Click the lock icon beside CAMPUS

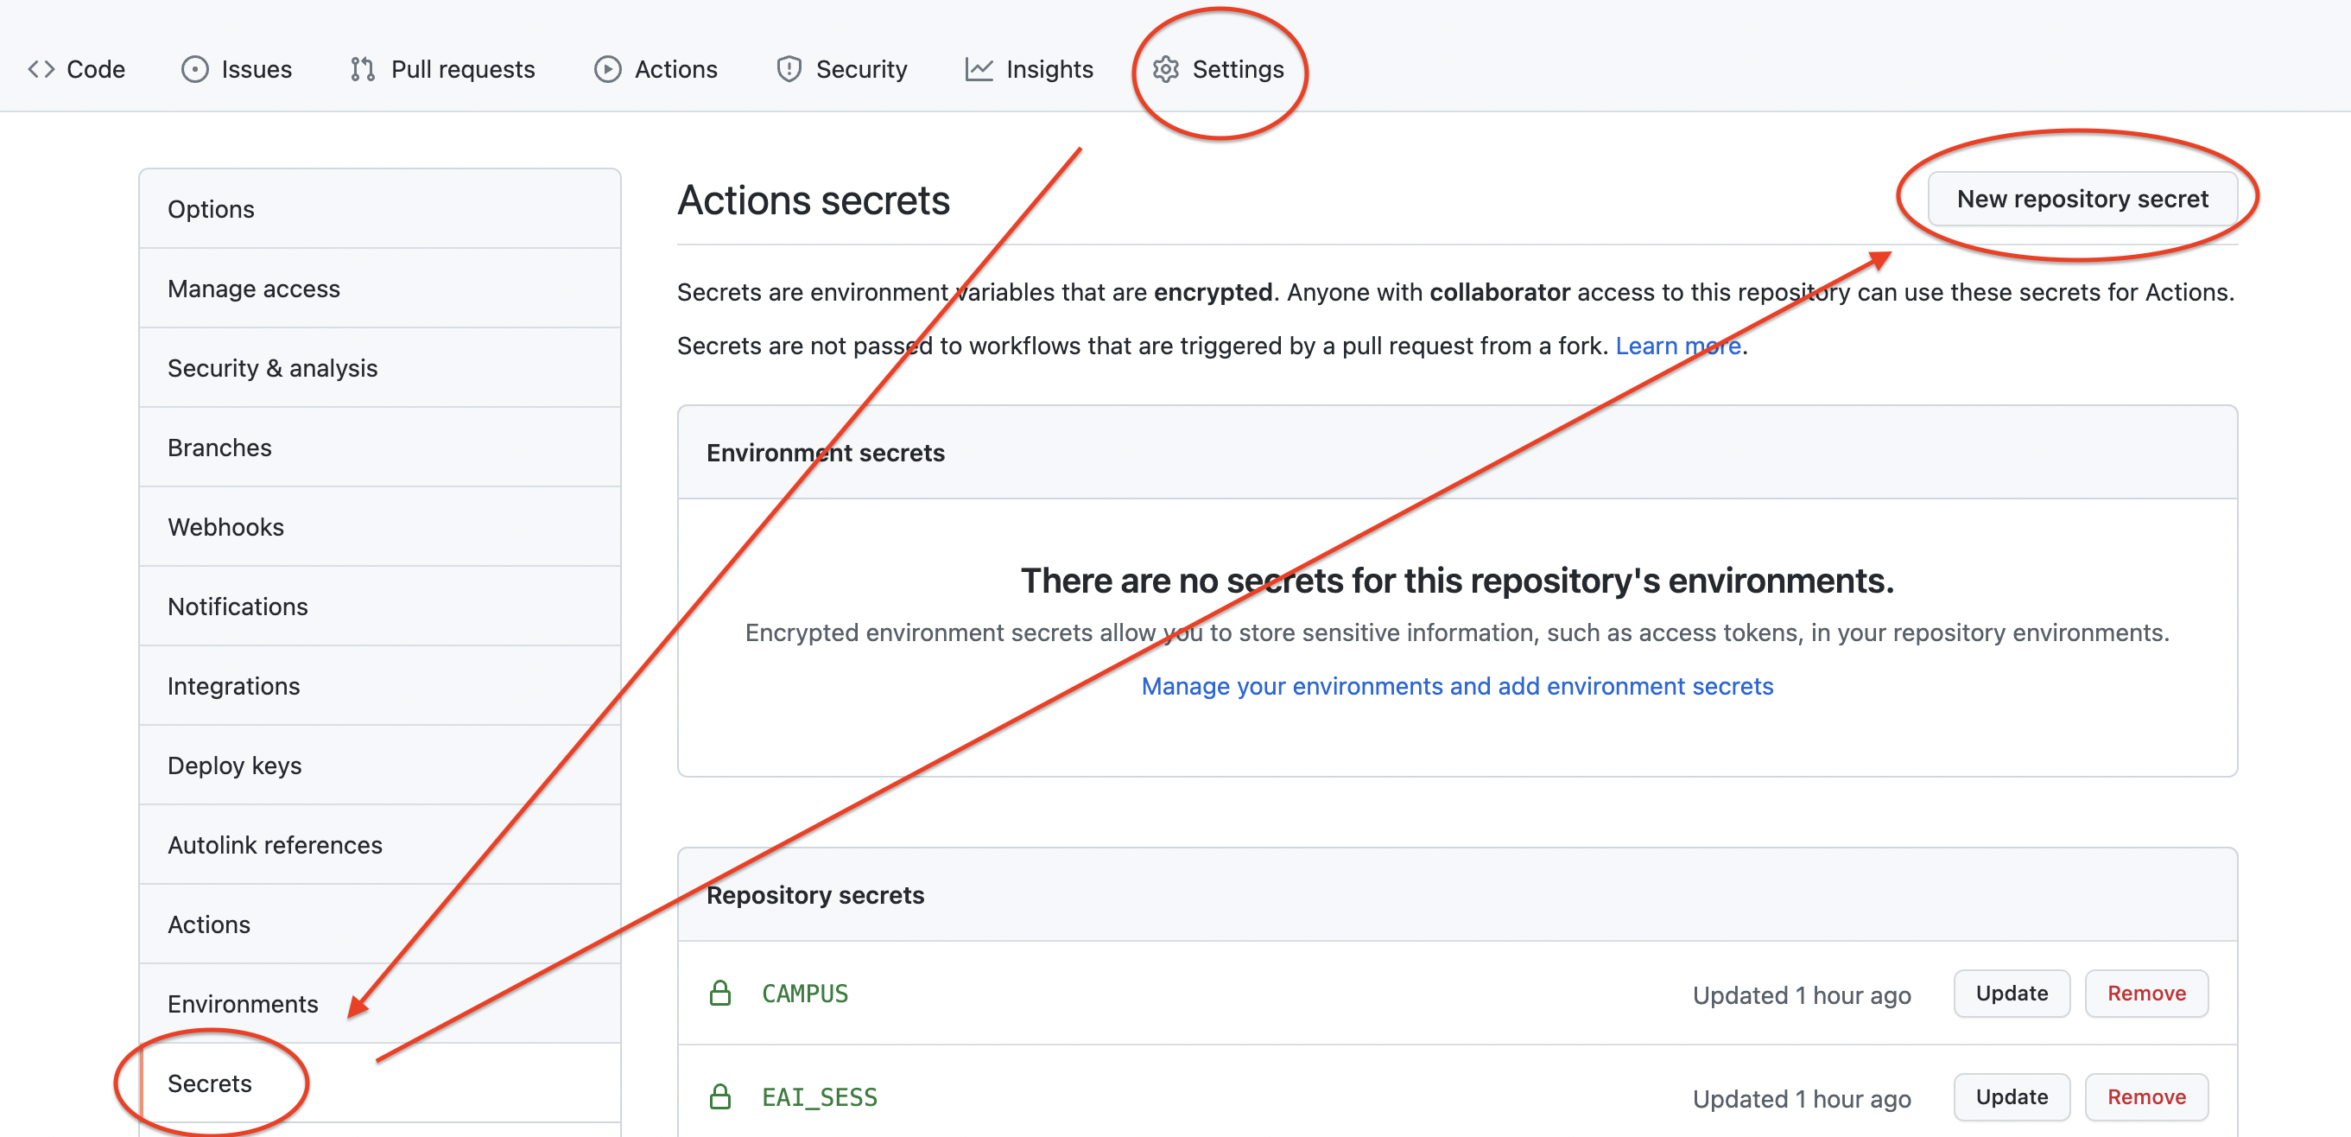720,994
